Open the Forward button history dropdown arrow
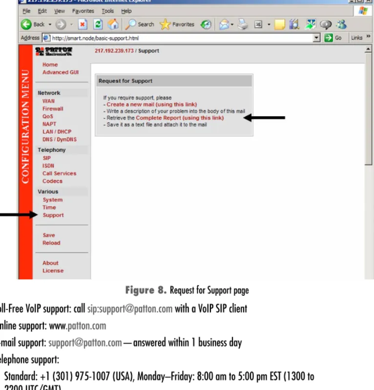This screenshot has height=390, width=374. coord(72,24)
